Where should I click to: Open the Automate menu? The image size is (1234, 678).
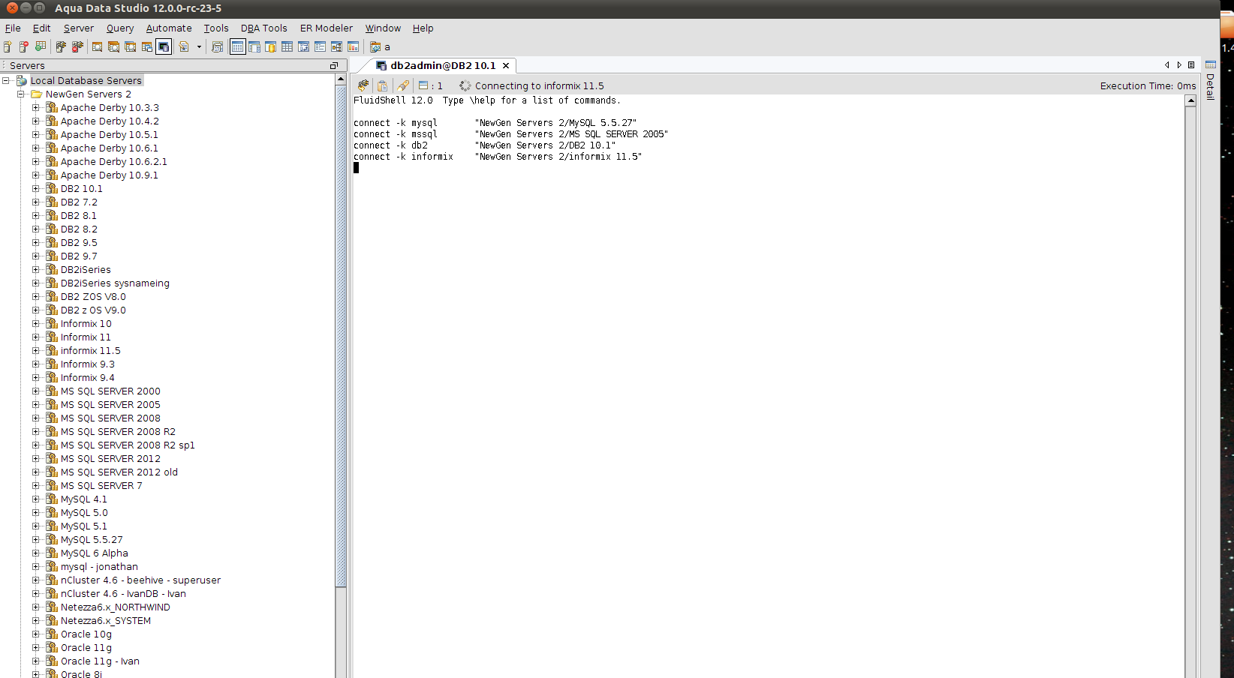[169, 28]
